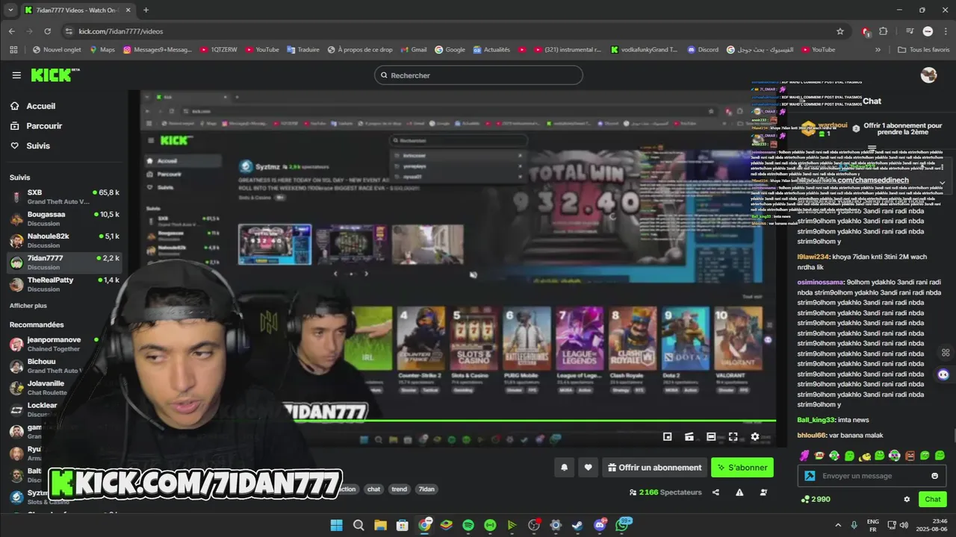Open Windows Start menu
Screen dimensions: 956x537
click(336, 525)
